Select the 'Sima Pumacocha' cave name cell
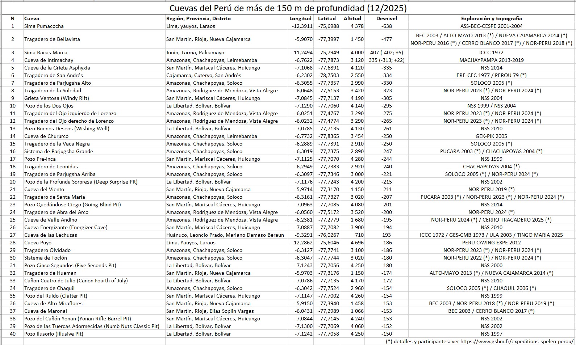Screen dimensions: 576x345 click(x=44, y=26)
